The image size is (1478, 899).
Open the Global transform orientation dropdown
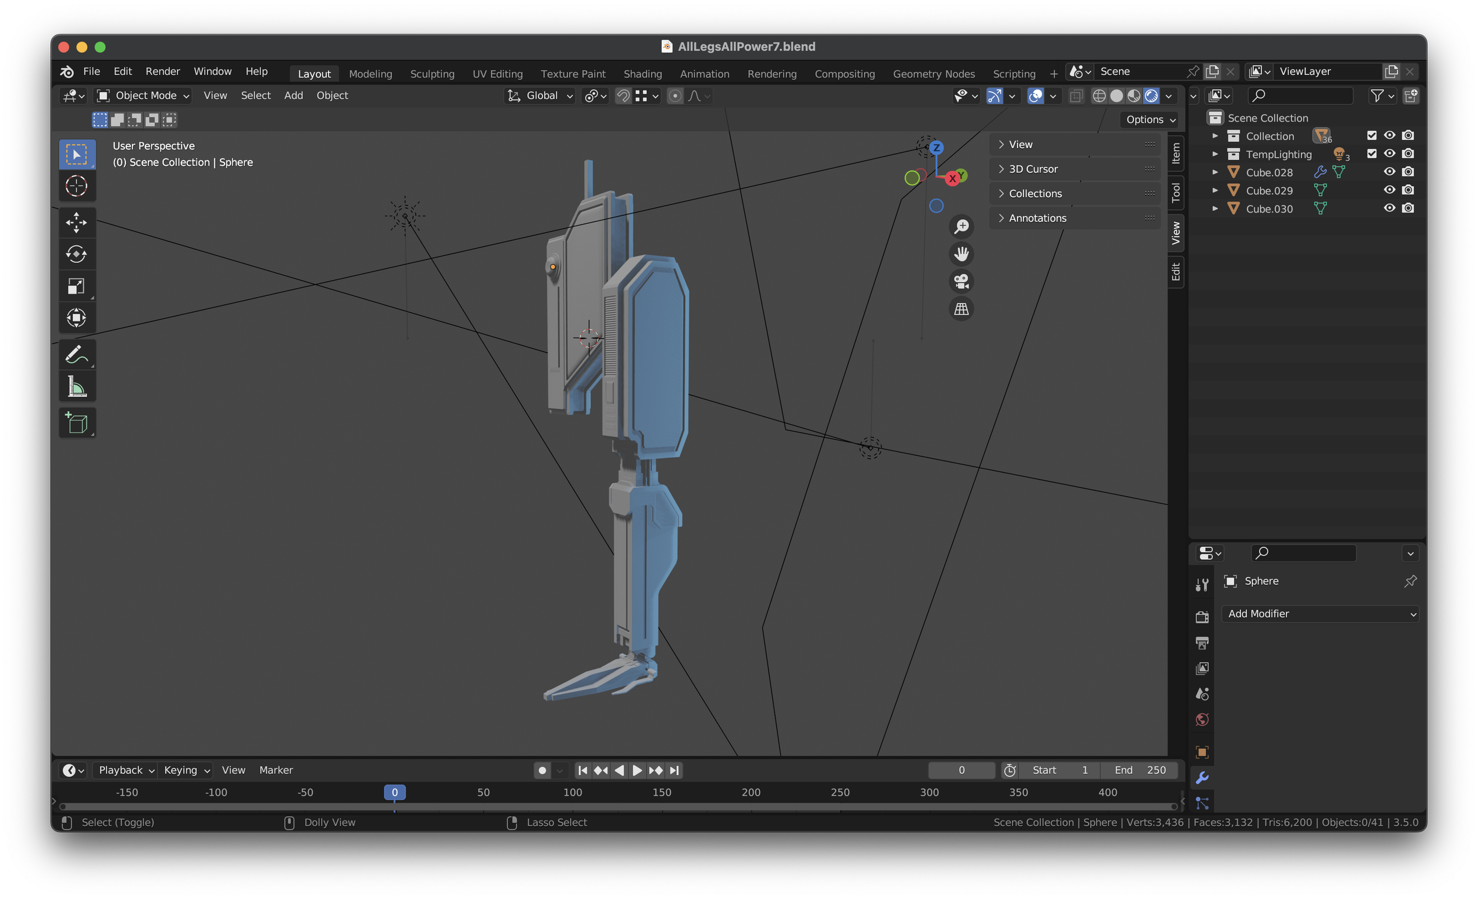click(x=540, y=96)
